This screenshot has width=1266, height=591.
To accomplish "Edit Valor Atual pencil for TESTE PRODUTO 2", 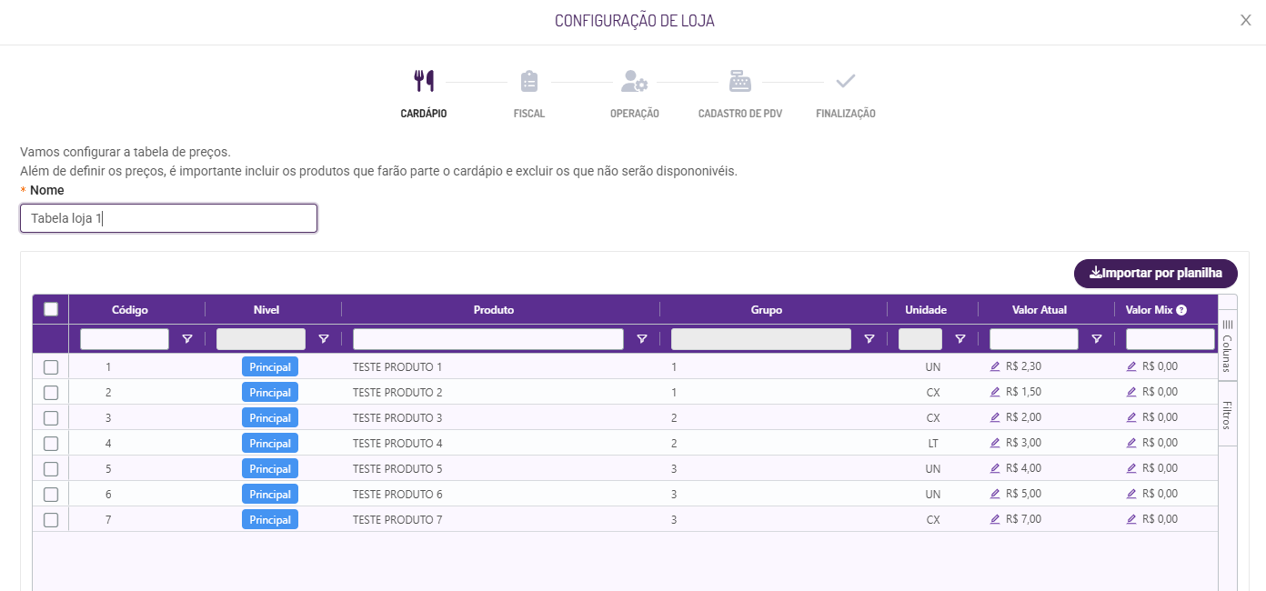I will (994, 392).
